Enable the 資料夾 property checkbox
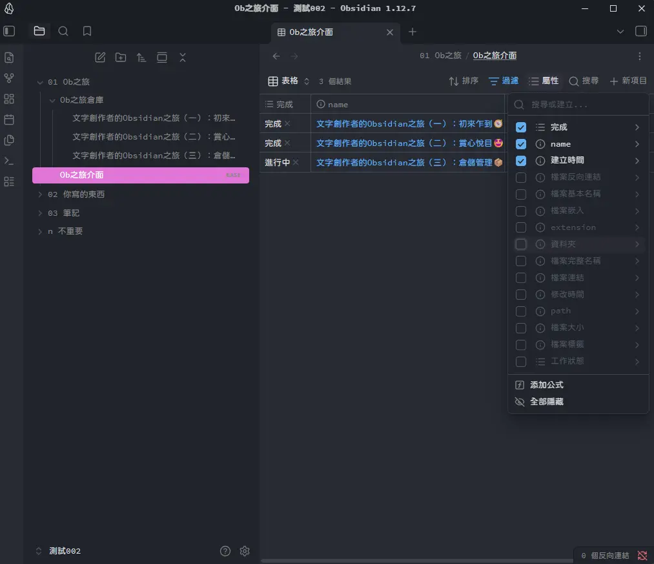Image resolution: width=654 pixels, height=564 pixels. [521, 244]
